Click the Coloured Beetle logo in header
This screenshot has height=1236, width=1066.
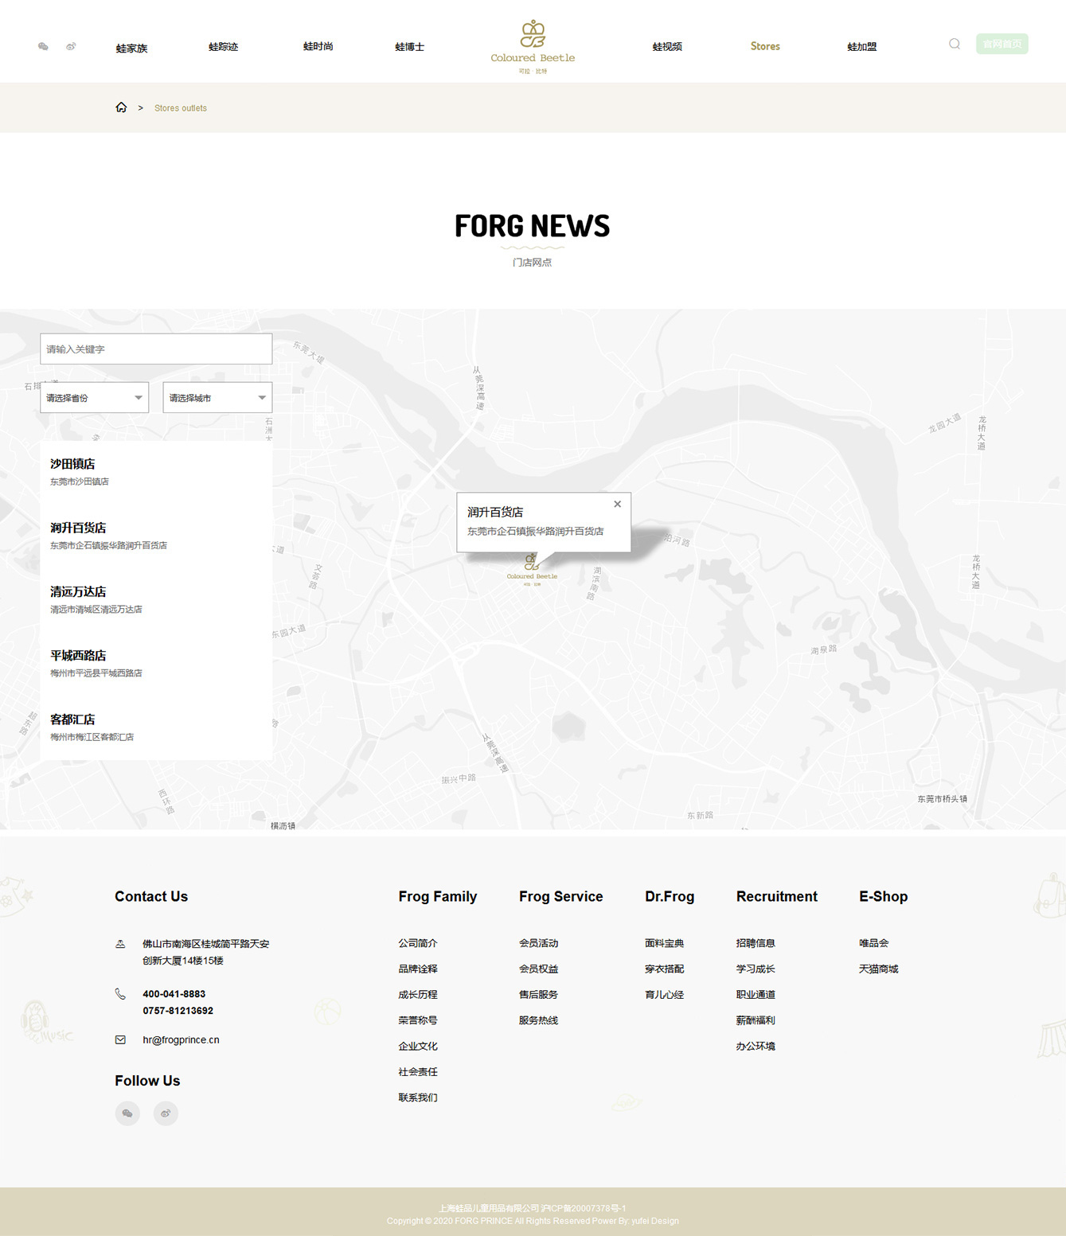533,47
